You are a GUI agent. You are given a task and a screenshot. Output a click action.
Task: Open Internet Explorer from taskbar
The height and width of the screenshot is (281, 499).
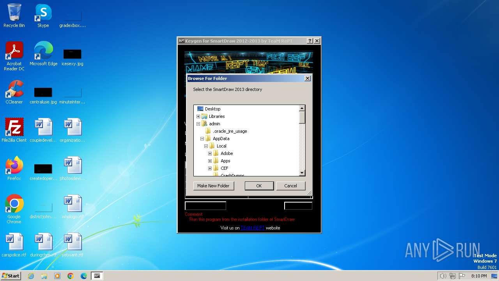(x=31, y=276)
